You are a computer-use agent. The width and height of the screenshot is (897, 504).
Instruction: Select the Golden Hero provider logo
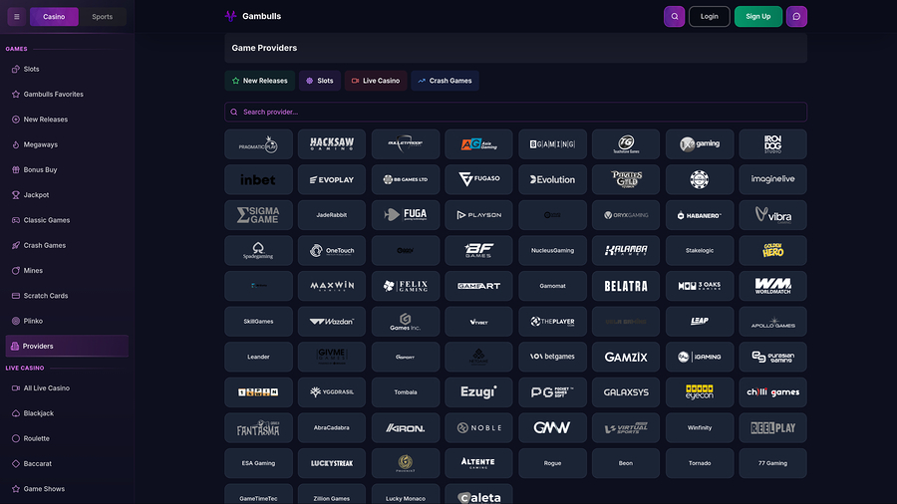pyautogui.click(x=772, y=250)
